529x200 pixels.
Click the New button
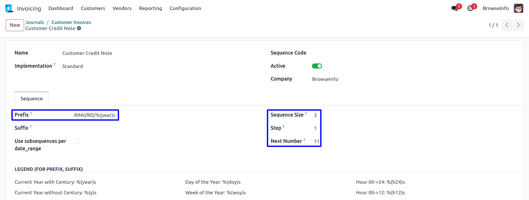pyautogui.click(x=15, y=25)
